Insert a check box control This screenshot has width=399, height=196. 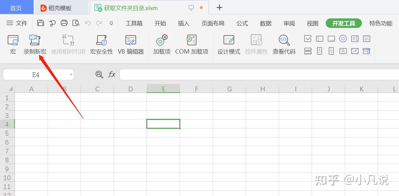[x=308, y=39]
